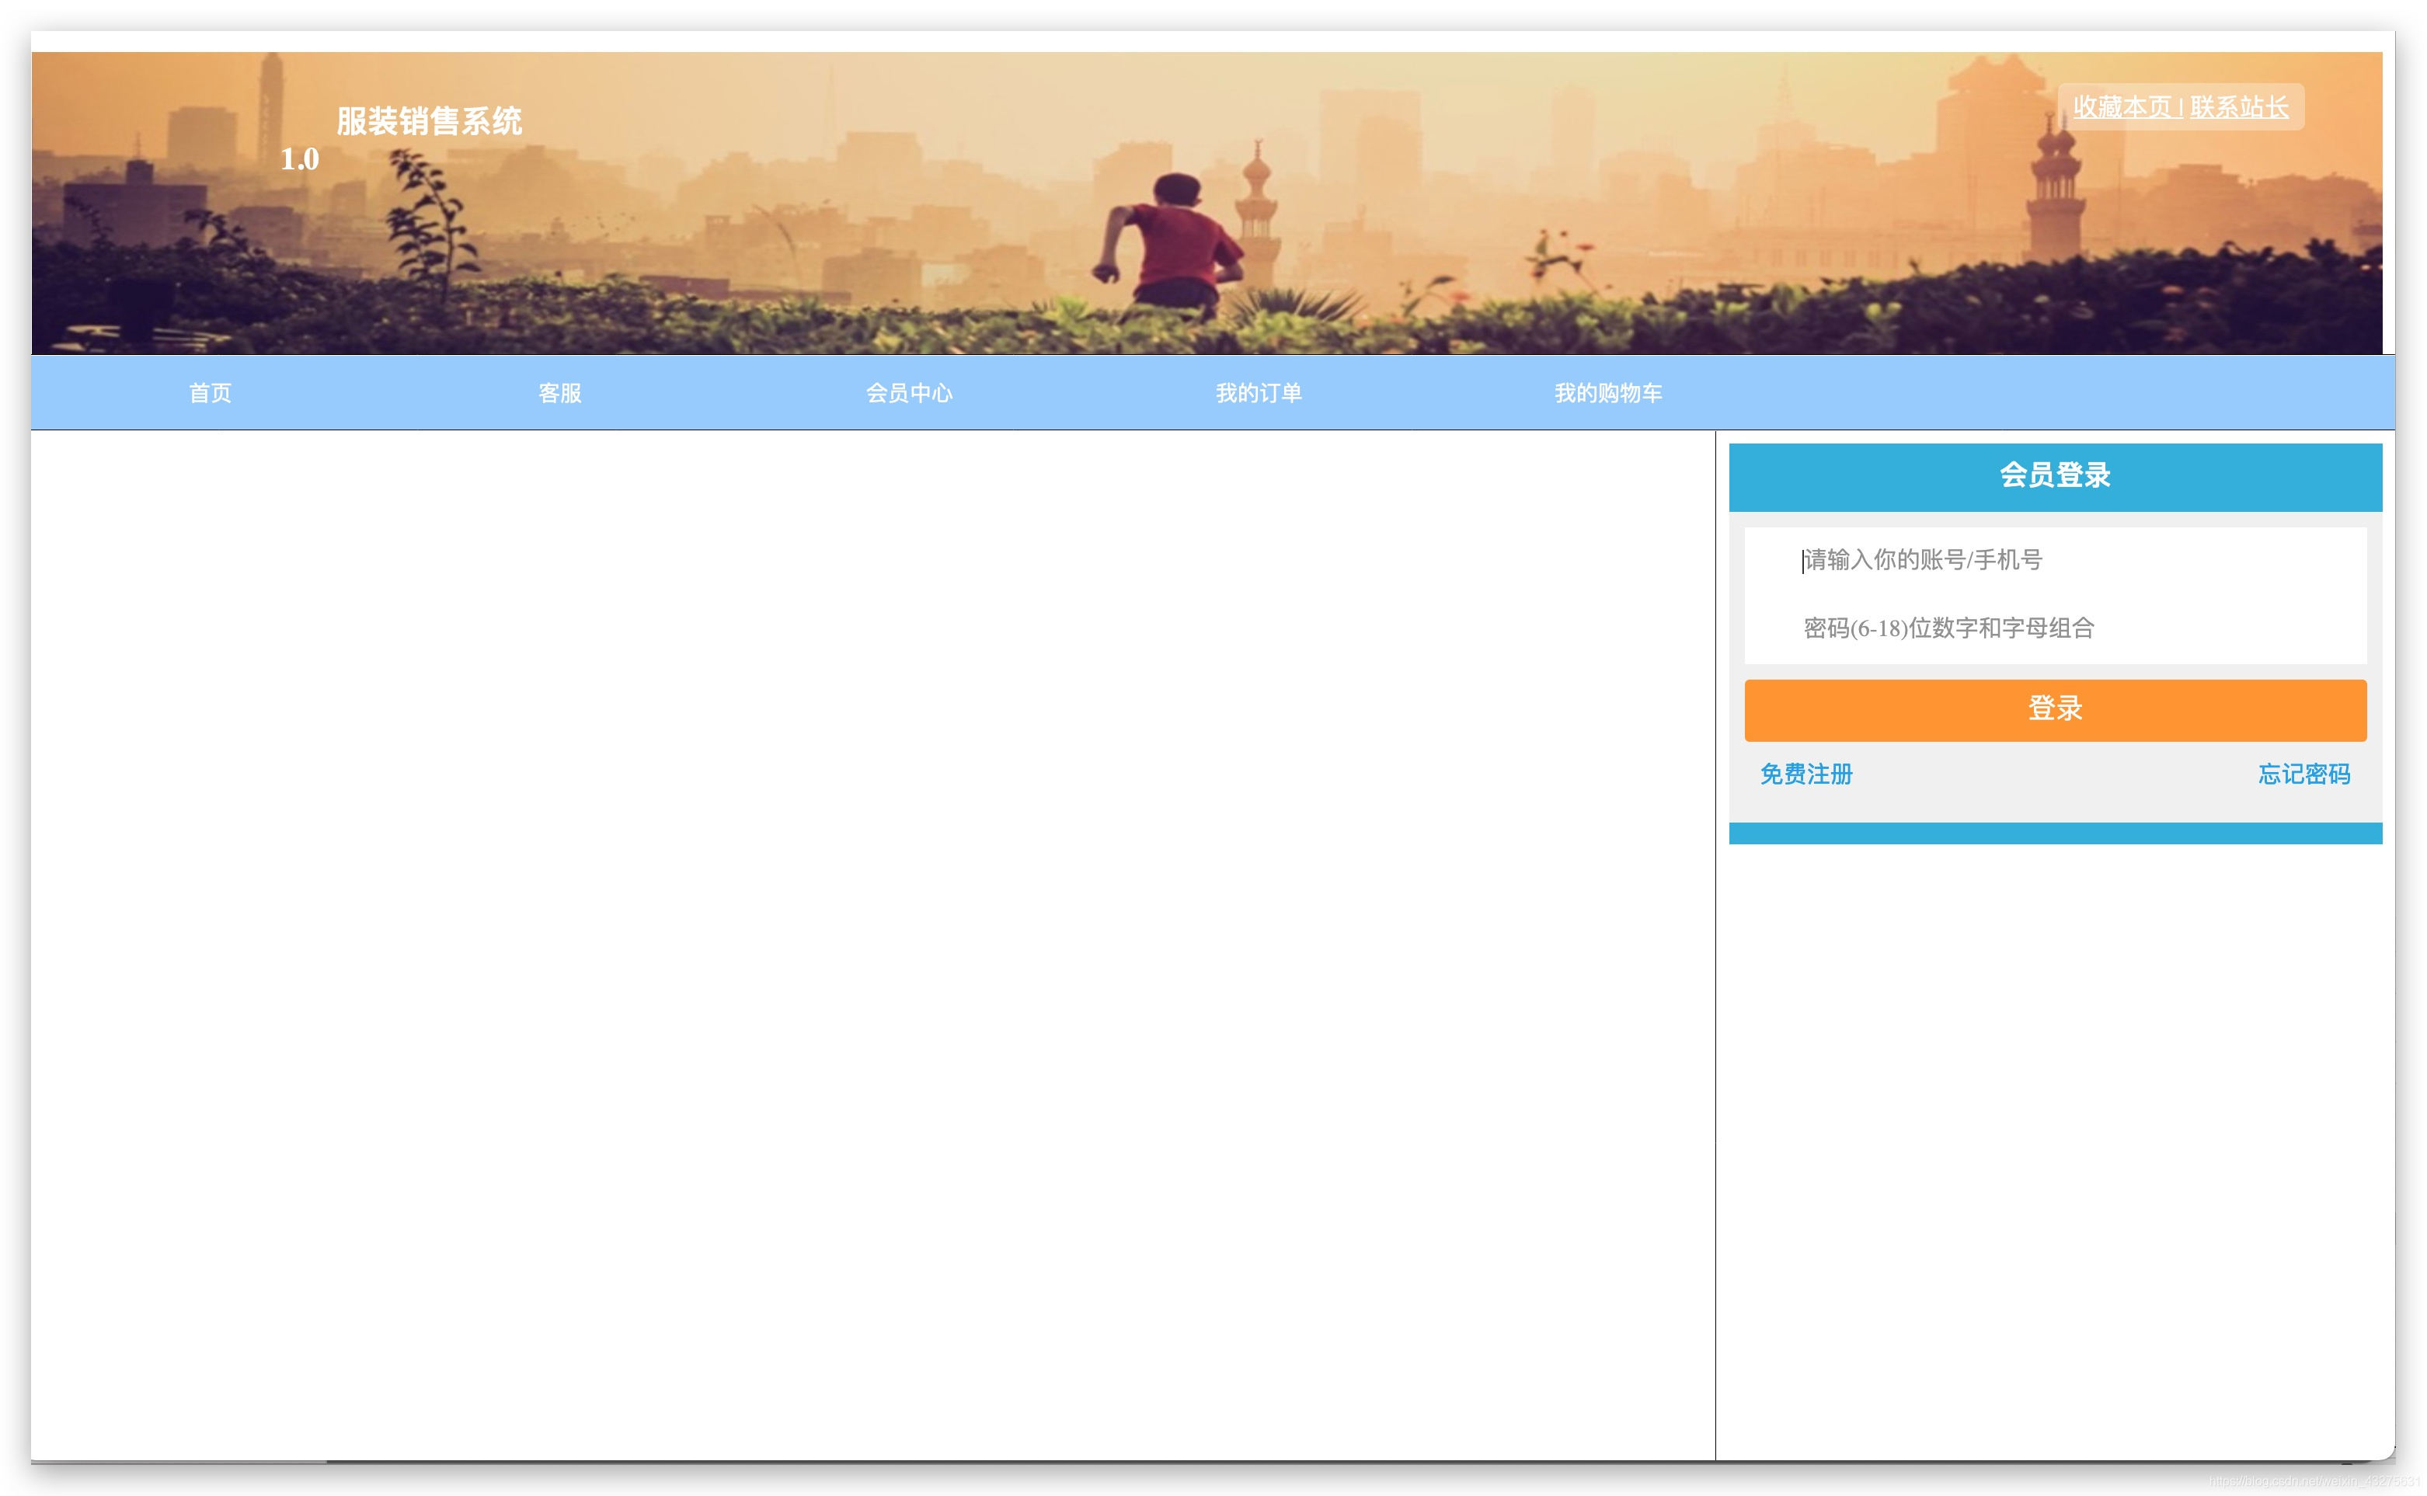This screenshot has height=1496, width=2427.
Task: Open 我的购物车 navigation item
Action: (1607, 393)
